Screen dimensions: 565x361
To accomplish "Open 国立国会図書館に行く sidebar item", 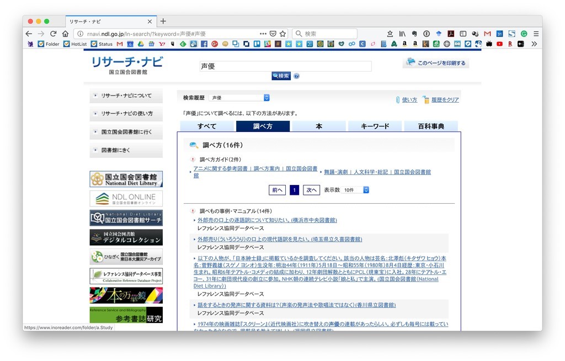I will point(126,132).
